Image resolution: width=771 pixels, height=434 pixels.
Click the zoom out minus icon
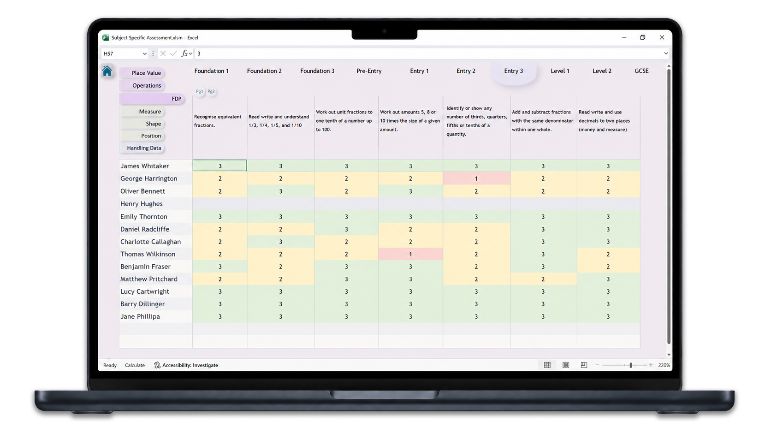coord(597,365)
